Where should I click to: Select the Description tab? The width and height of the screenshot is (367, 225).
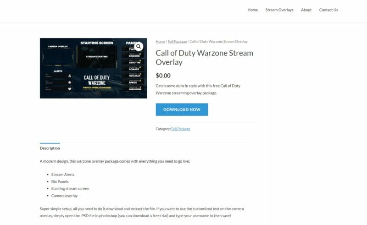[50, 148]
